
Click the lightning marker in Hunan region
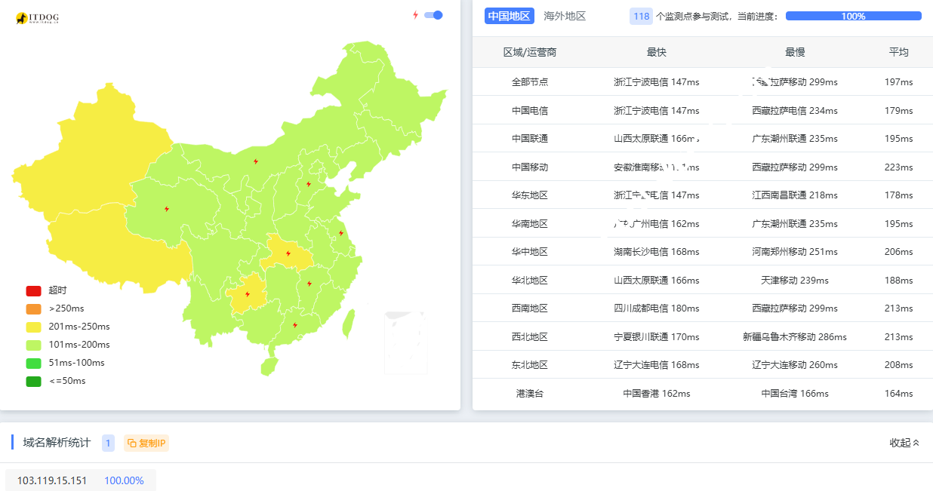coord(309,283)
